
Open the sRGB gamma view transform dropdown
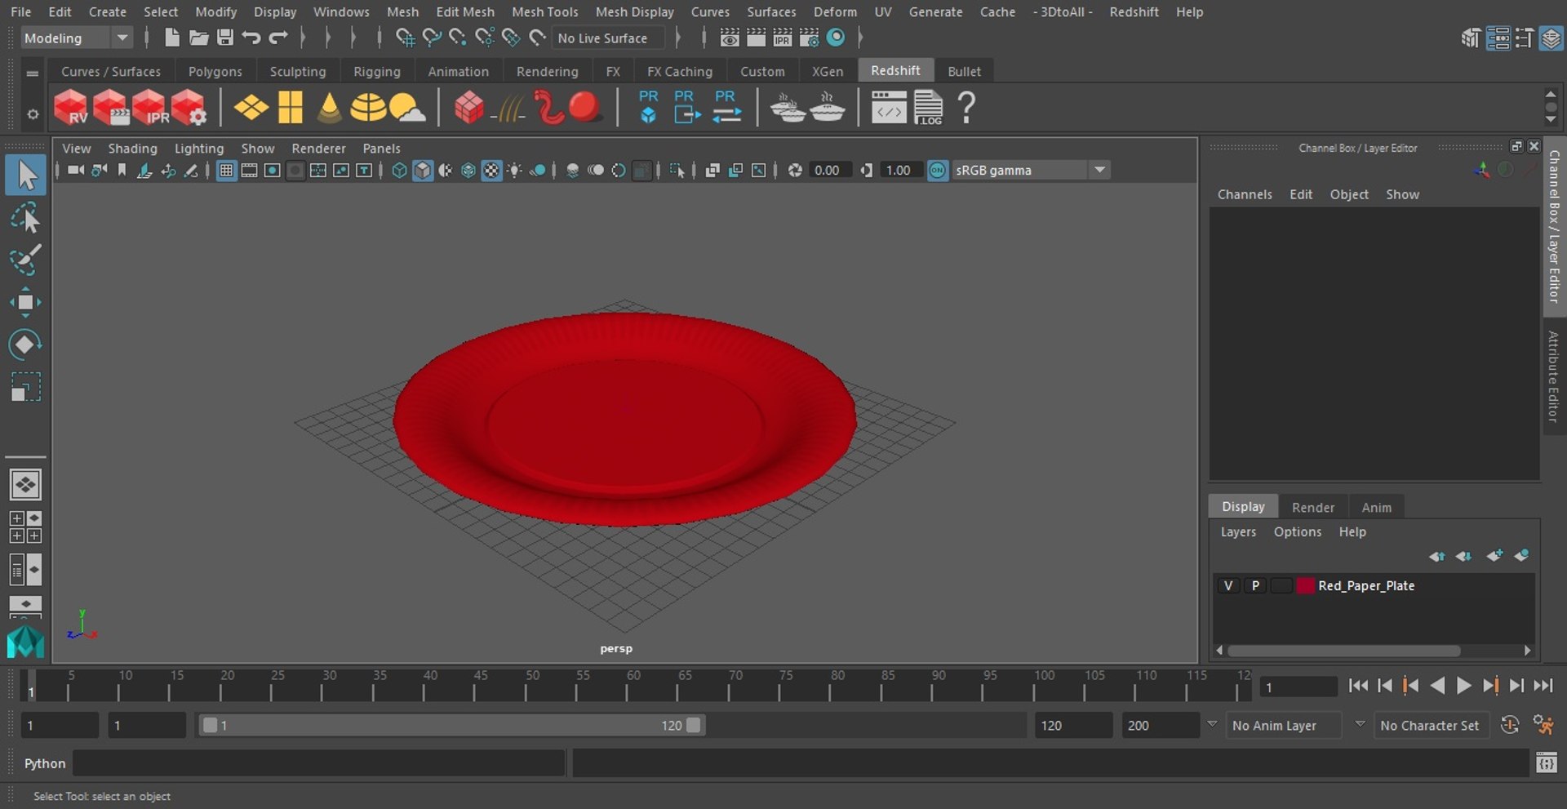(x=1031, y=170)
